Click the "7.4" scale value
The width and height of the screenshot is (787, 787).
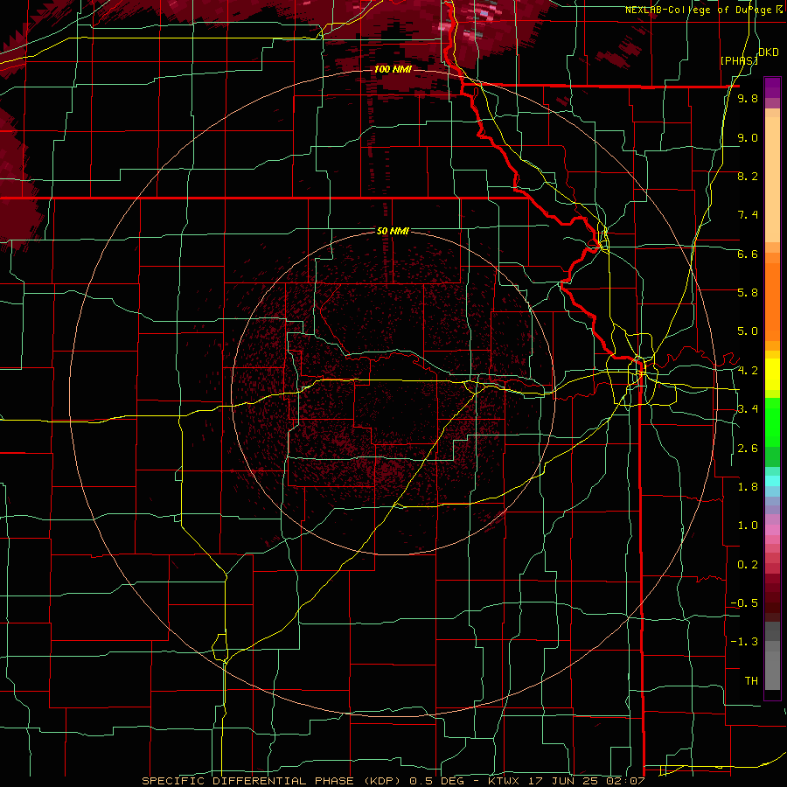coord(748,215)
